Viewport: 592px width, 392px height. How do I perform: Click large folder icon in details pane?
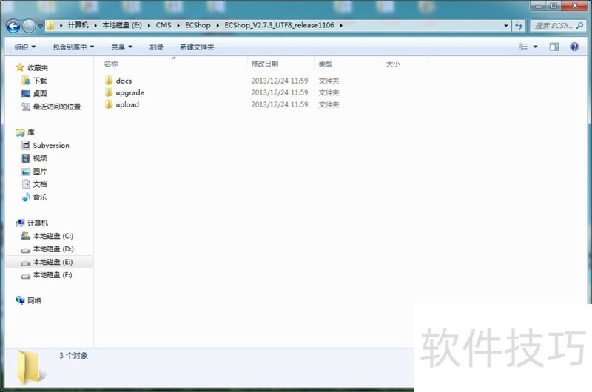pyautogui.click(x=30, y=368)
